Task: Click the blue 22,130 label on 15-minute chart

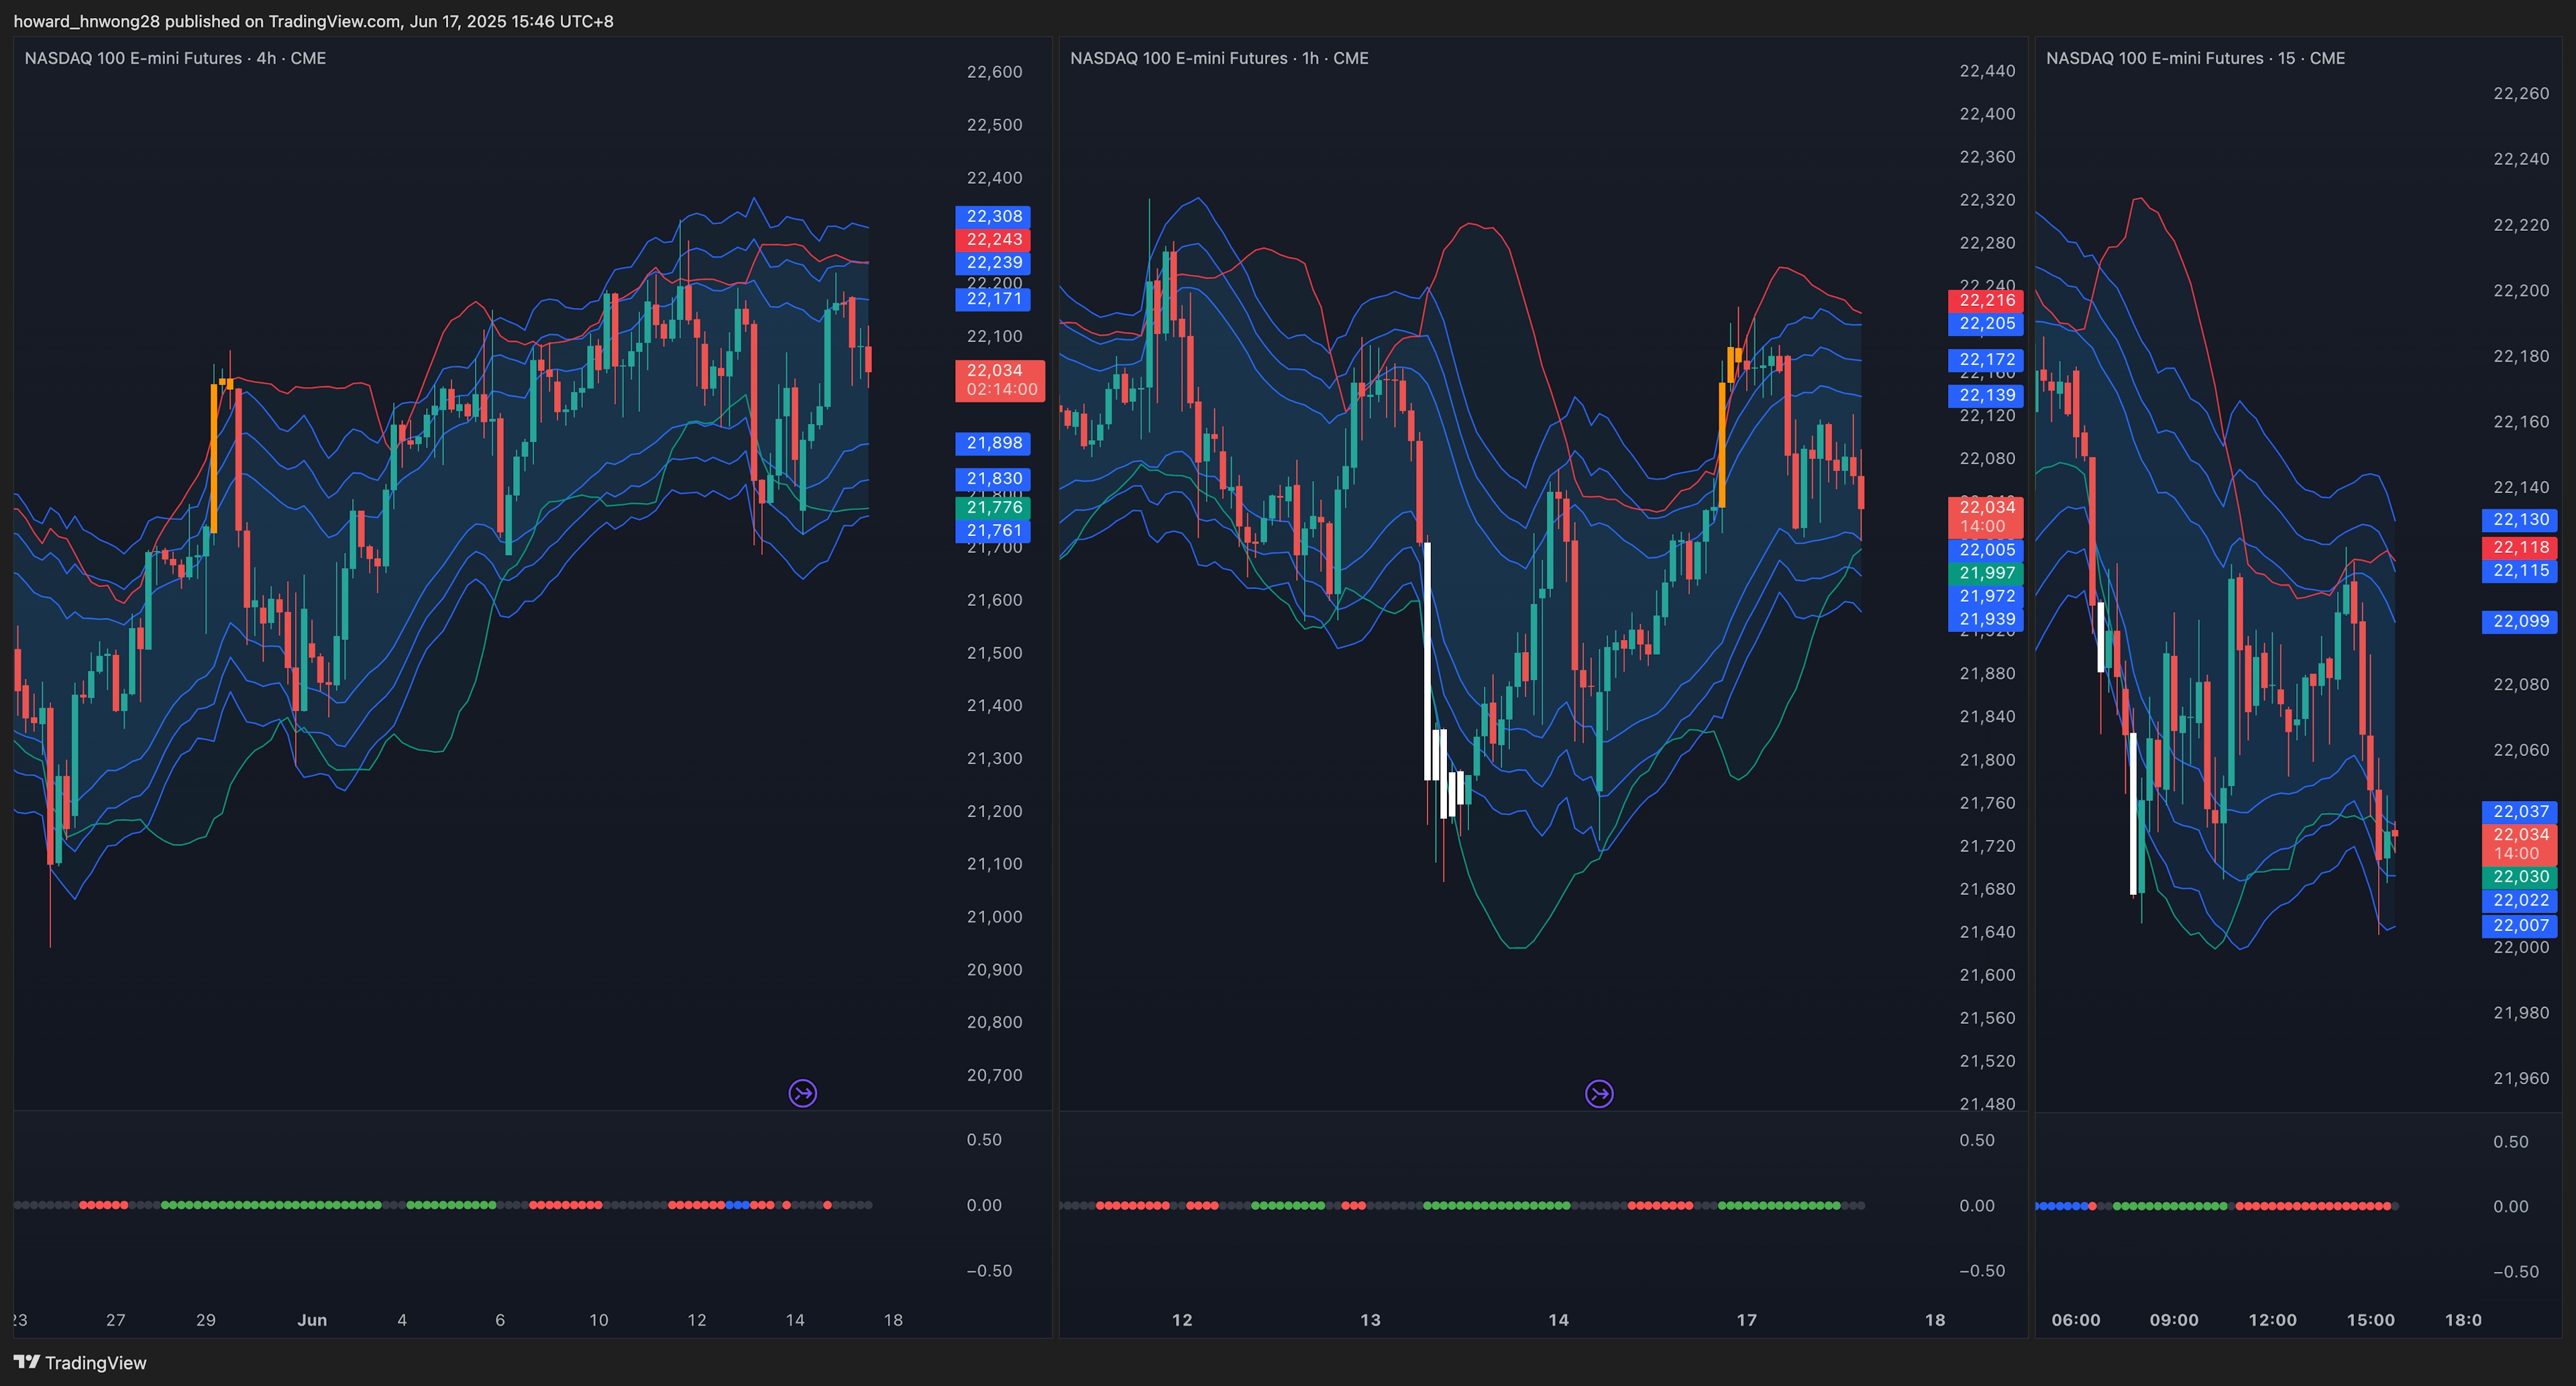Action: click(2520, 519)
